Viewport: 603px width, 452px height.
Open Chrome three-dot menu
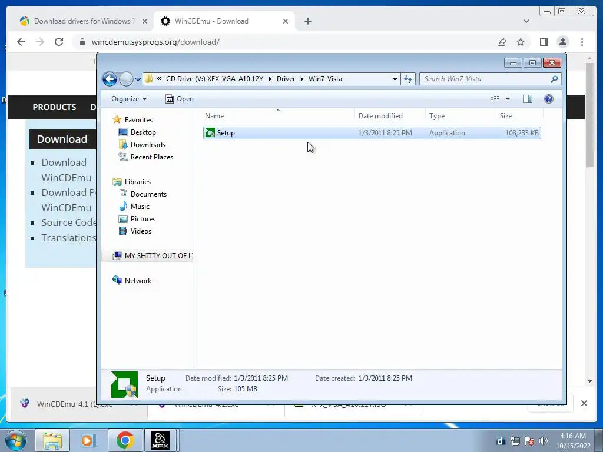click(x=582, y=42)
